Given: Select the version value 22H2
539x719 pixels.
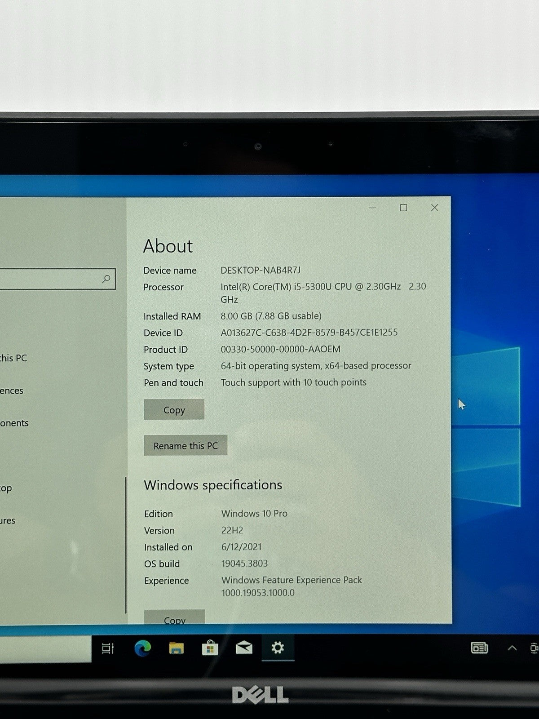Looking at the screenshot, I should [232, 530].
